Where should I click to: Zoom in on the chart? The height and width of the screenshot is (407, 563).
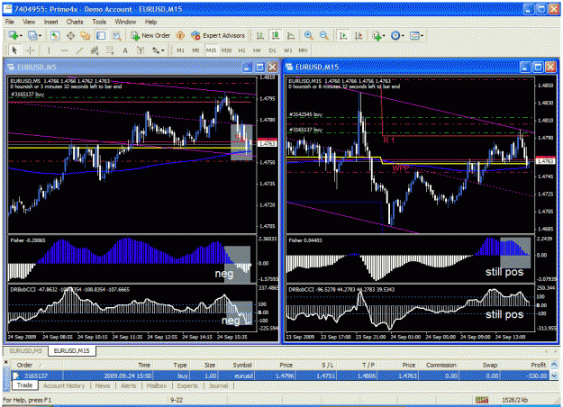tap(308, 35)
